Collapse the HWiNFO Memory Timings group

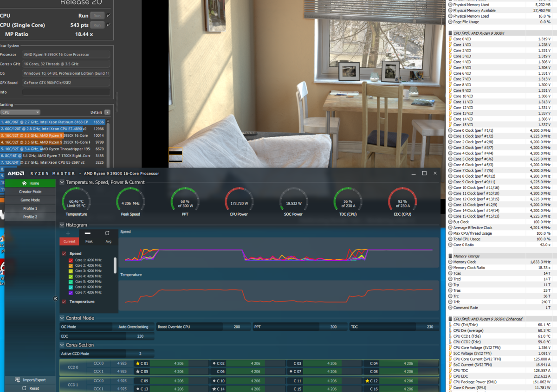(450, 256)
